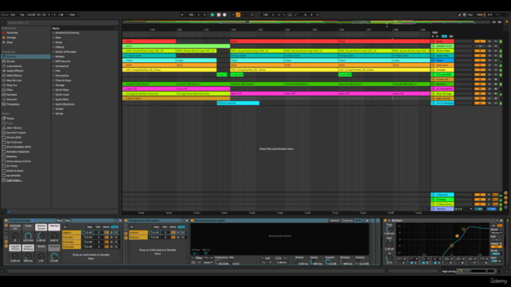
Task: Click the Add Folder link
Action: point(14,180)
